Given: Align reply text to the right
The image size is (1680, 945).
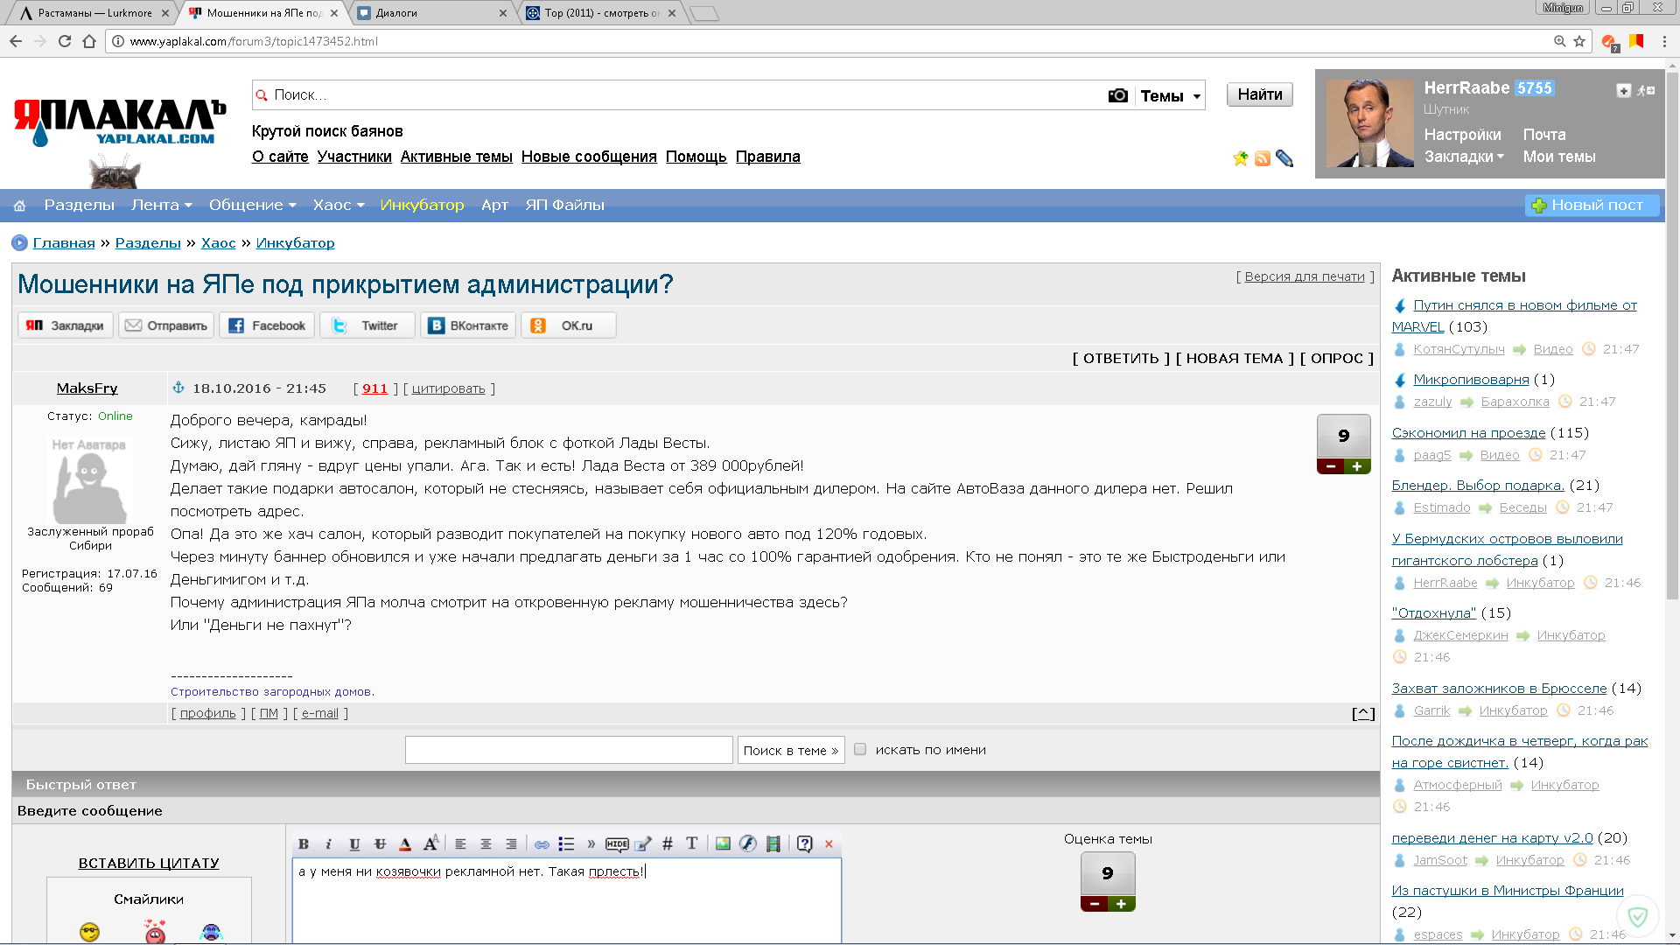Looking at the screenshot, I should [511, 844].
